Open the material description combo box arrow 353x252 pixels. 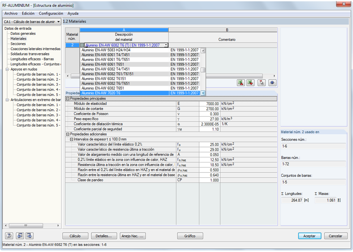[x=166, y=45]
